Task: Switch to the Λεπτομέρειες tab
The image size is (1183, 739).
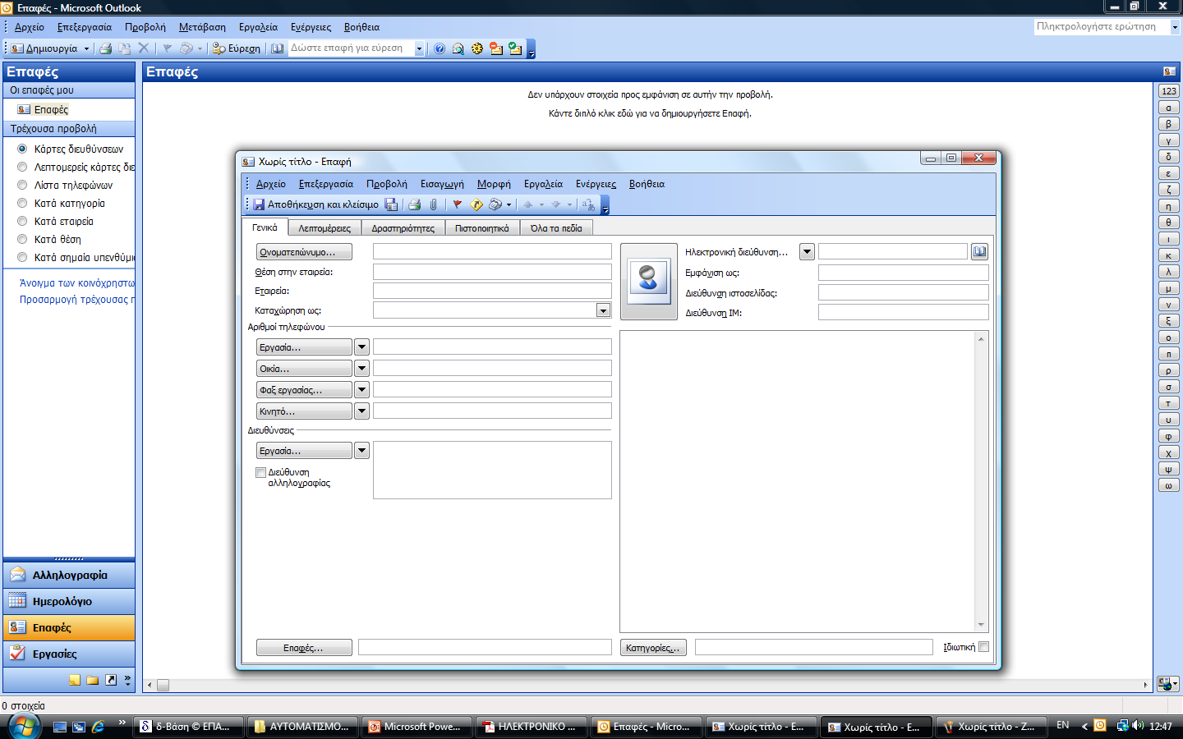Action: point(325,228)
